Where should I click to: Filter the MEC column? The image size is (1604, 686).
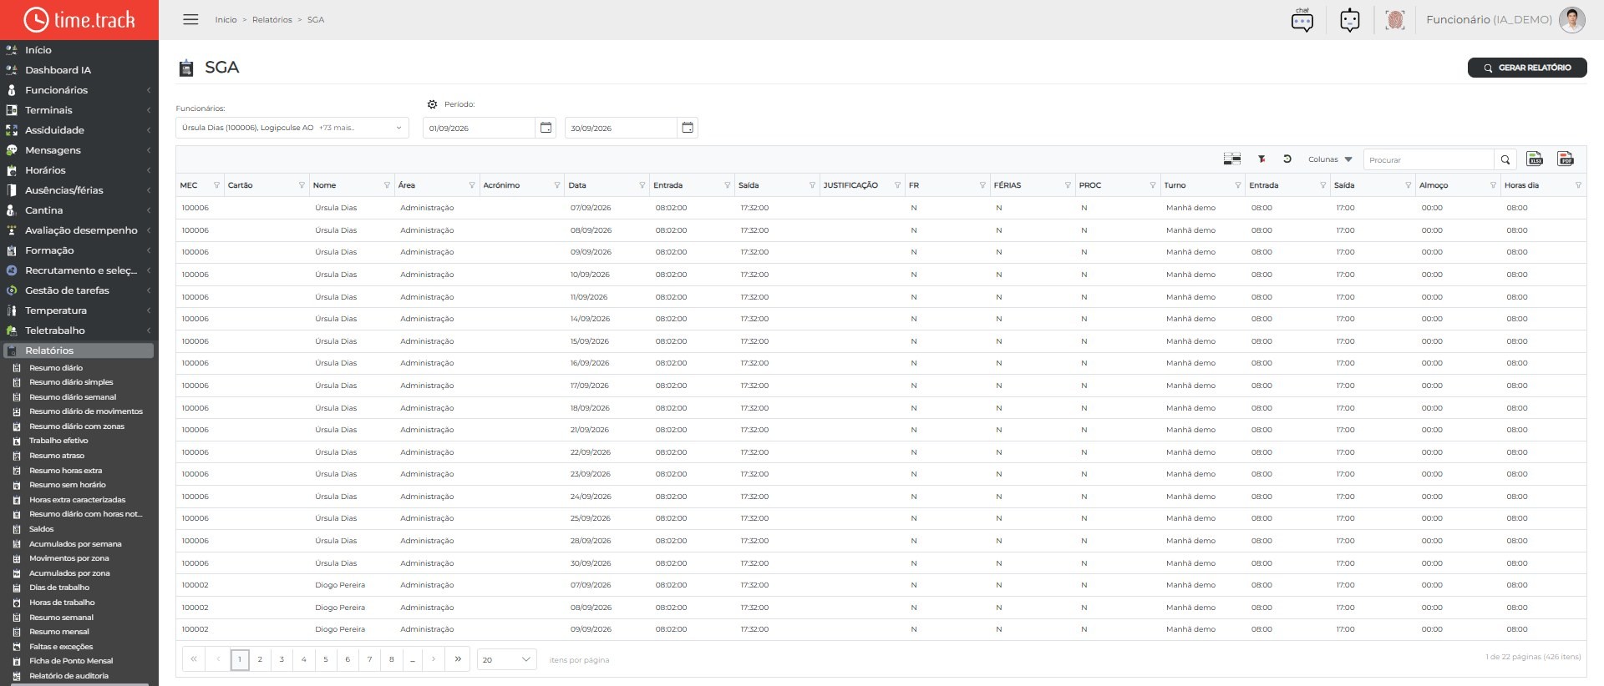[x=216, y=185]
